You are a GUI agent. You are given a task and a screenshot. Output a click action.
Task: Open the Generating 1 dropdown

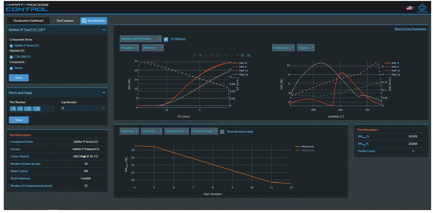[283, 48]
